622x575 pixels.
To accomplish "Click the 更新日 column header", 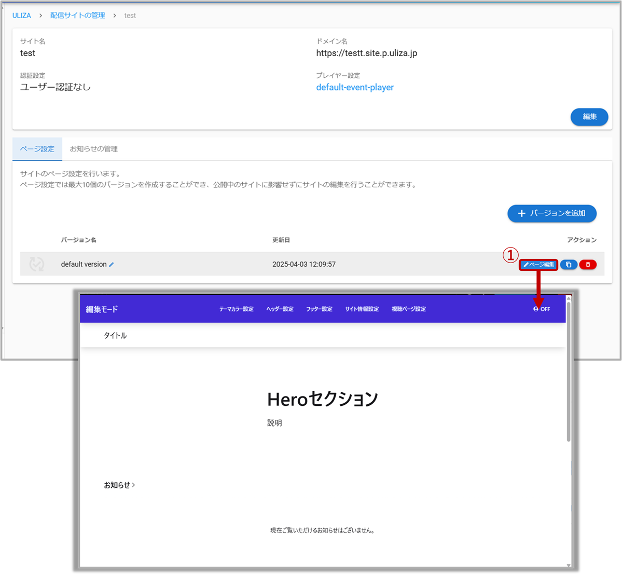I will pyautogui.click(x=281, y=240).
